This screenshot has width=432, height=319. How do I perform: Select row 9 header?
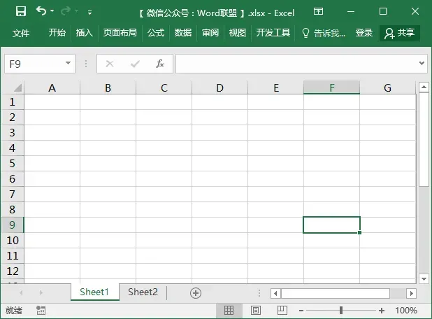(12, 225)
